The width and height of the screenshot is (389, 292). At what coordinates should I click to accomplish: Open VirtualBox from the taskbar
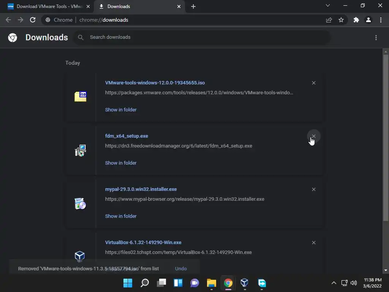pos(245,283)
